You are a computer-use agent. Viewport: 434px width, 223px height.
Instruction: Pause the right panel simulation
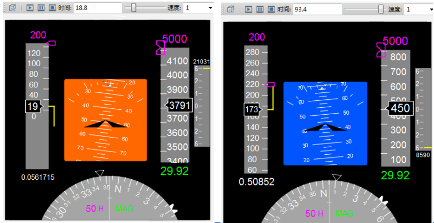260,10
